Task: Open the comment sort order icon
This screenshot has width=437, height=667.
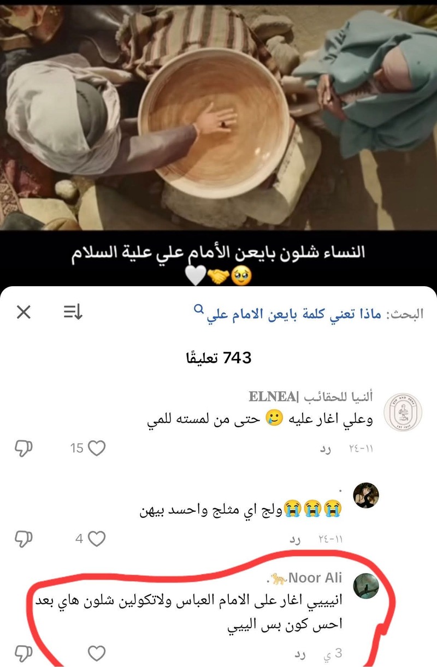Action: click(x=73, y=312)
